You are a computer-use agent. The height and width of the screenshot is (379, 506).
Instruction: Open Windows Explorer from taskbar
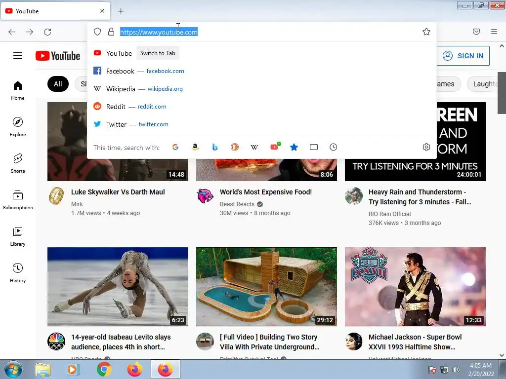pyautogui.click(x=43, y=369)
